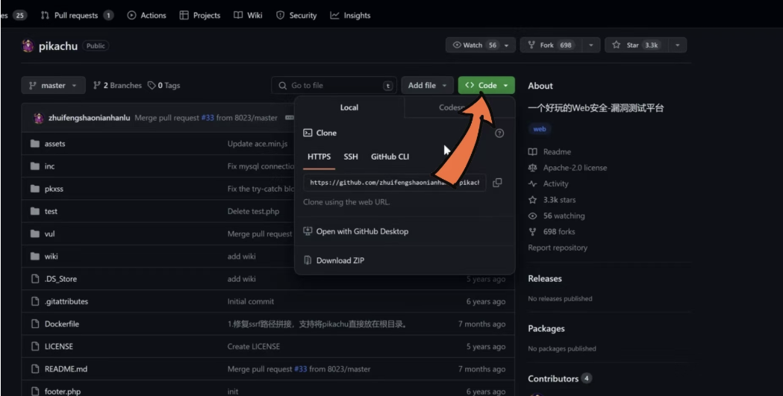This screenshot has height=396, width=783.
Task: Select the Local tab in Code popup
Action: (x=349, y=107)
